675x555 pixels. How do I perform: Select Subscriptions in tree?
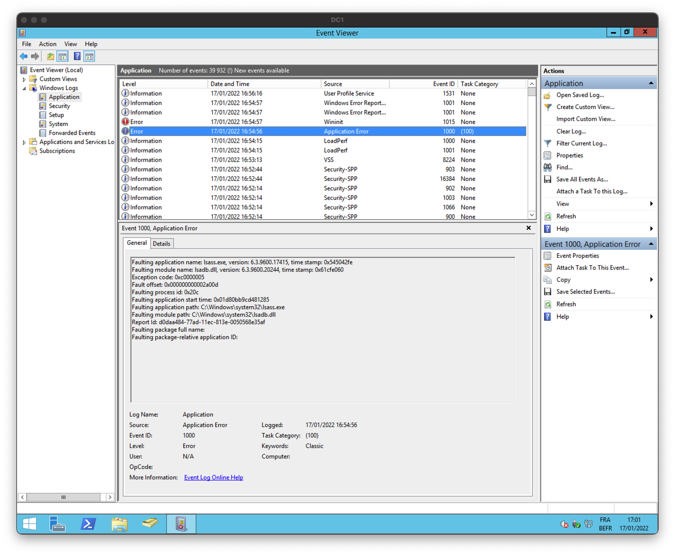point(57,151)
